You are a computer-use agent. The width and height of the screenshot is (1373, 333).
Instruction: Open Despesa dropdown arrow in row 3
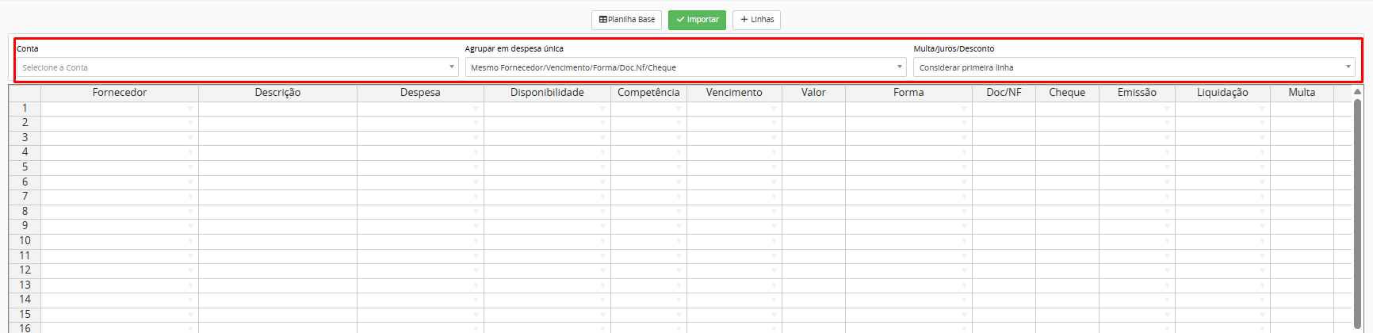476,138
